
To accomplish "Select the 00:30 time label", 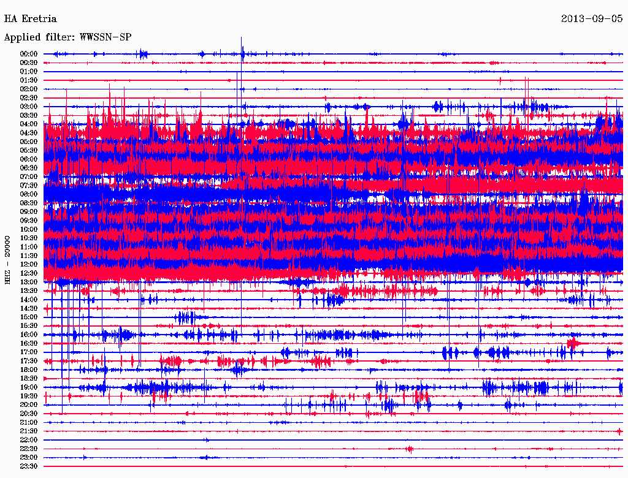I will click(29, 63).
